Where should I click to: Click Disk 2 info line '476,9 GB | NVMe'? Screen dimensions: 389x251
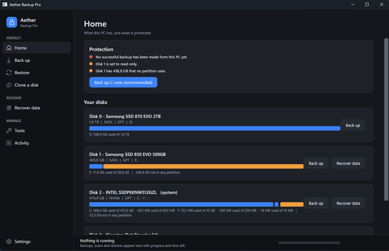click(119, 198)
